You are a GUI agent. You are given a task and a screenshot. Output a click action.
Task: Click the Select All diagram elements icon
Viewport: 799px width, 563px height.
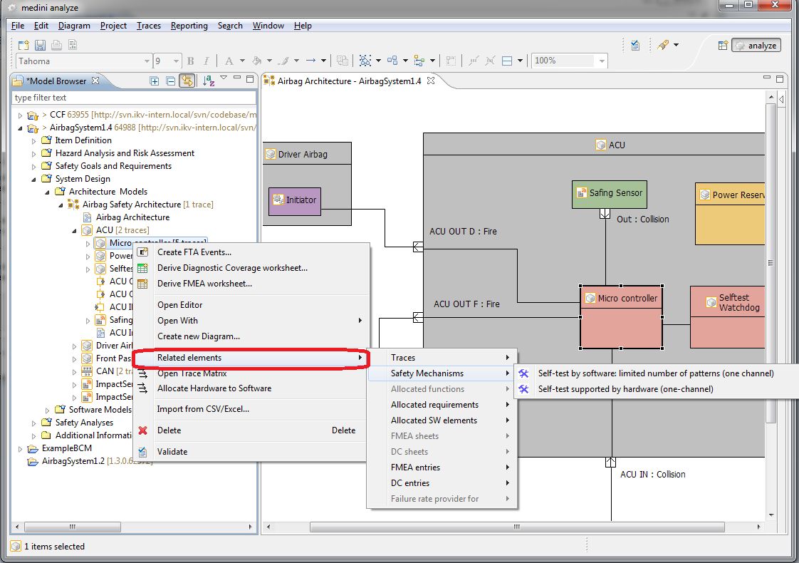click(x=365, y=61)
